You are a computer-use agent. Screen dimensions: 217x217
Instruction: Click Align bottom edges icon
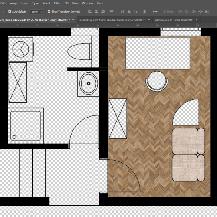click(x=136, y=12)
